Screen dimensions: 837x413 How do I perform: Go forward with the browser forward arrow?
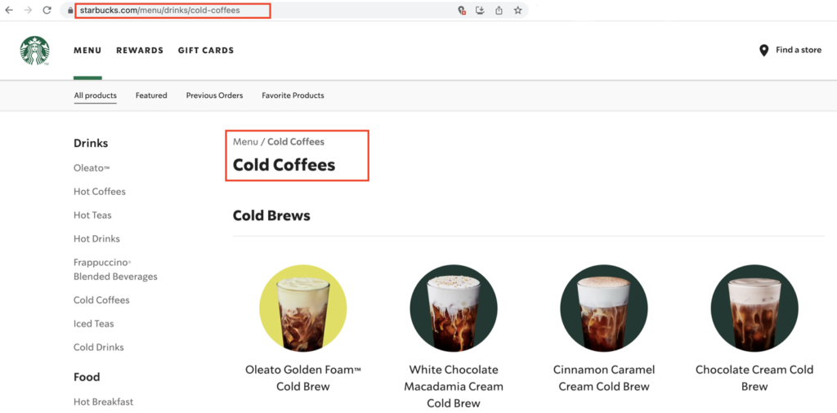coord(29,10)
